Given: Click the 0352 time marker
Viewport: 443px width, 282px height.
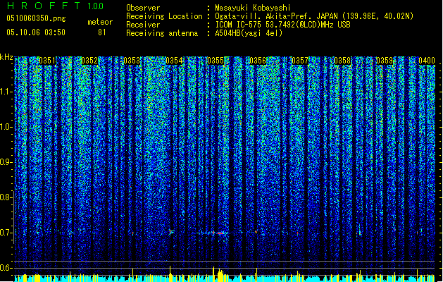Looking at the screenshot, I should point(89,61).
